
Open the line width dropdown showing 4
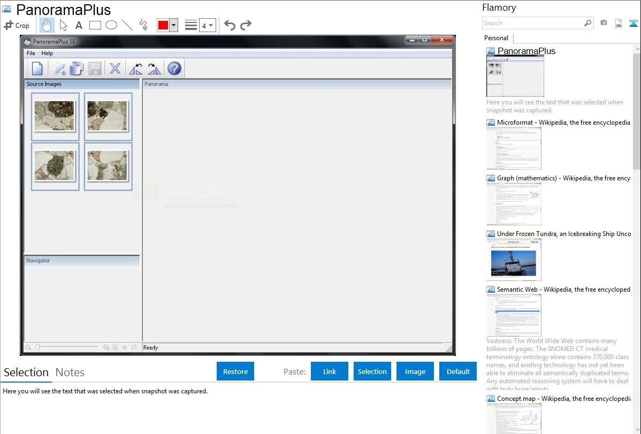click(x=207, y=25)
